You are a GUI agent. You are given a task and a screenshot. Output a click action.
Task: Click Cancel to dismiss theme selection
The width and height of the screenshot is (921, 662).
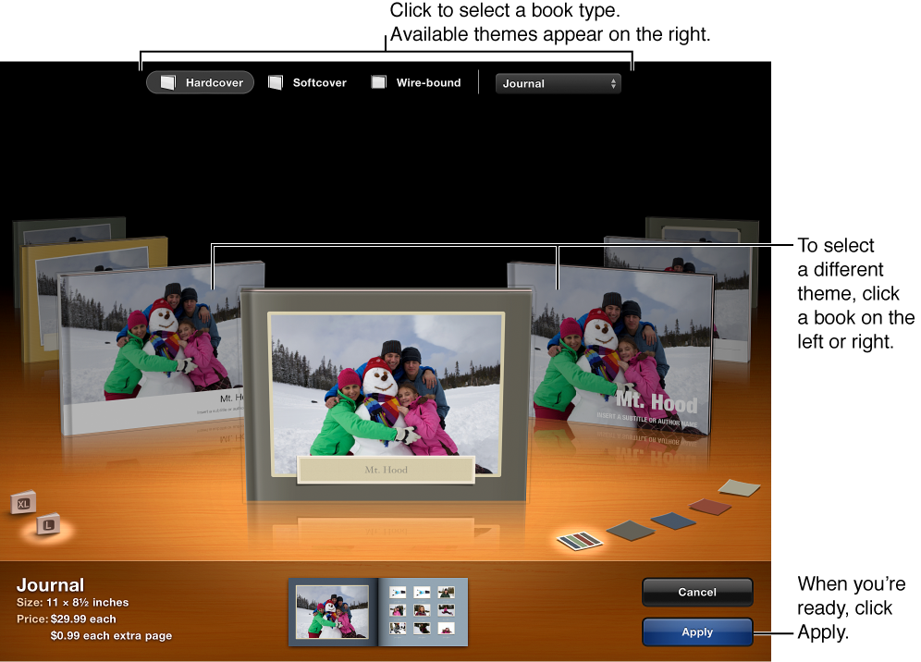tap(696, 592)
